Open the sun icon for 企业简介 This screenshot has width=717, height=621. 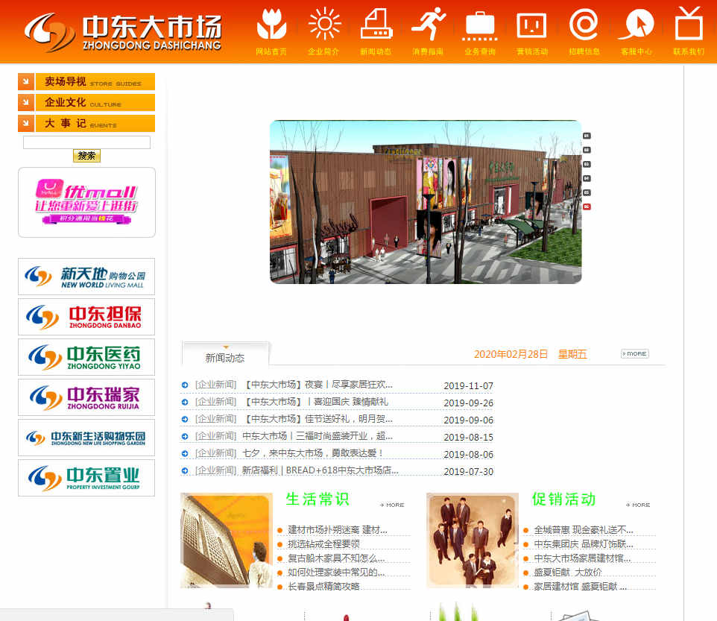[324, 25]
